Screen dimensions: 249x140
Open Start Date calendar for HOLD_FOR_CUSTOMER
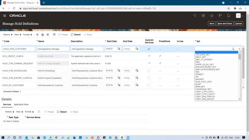[119, 49]
